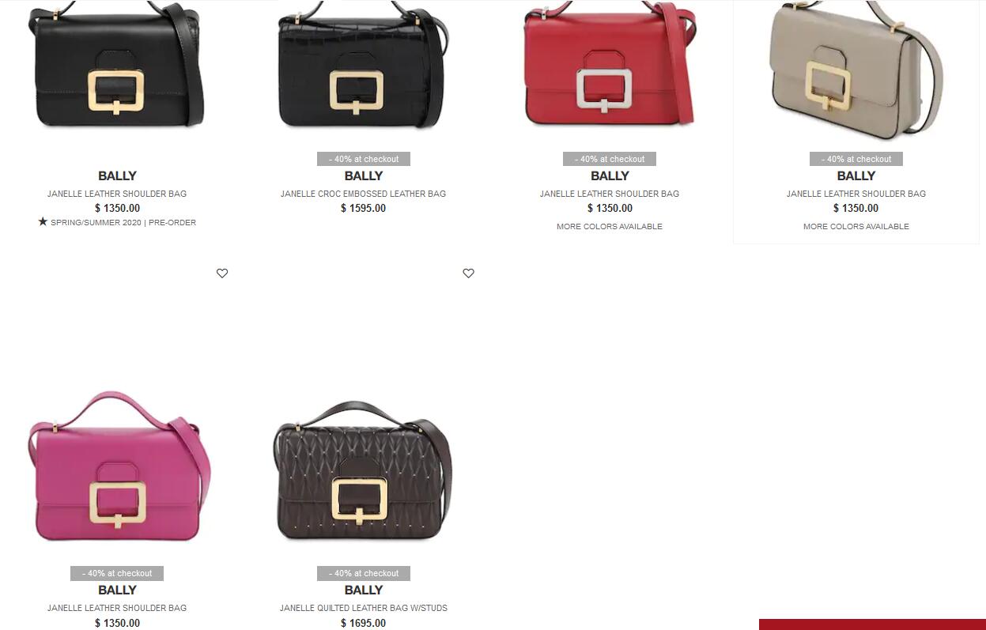Click BALLY brand name above croc embossed bag
The height and width of the screenshot is (630, 986).
click(364, 176)
